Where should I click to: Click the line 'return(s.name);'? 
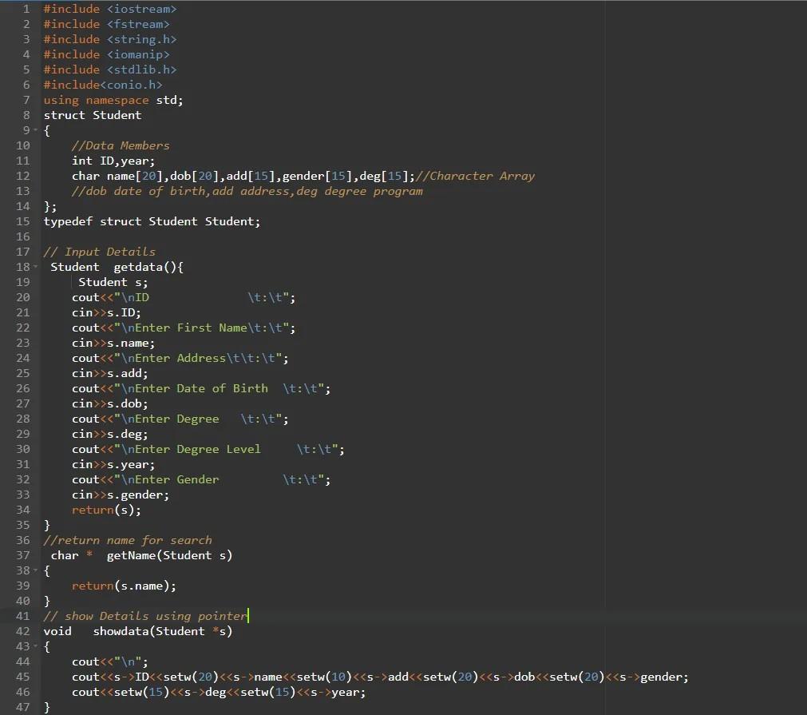point(124,586)
